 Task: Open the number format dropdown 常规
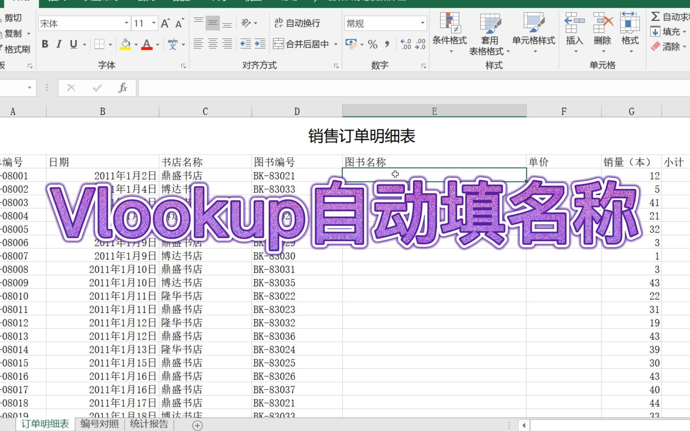click(422, 23)
